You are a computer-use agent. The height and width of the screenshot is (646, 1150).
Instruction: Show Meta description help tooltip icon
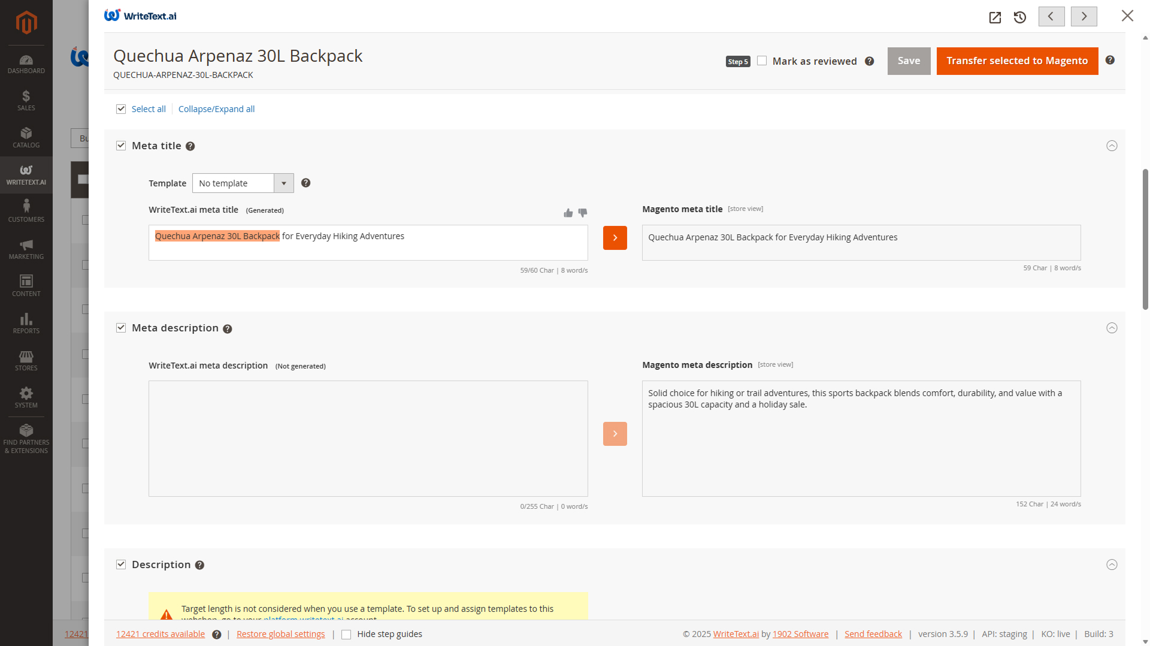(x=228, y=328)
